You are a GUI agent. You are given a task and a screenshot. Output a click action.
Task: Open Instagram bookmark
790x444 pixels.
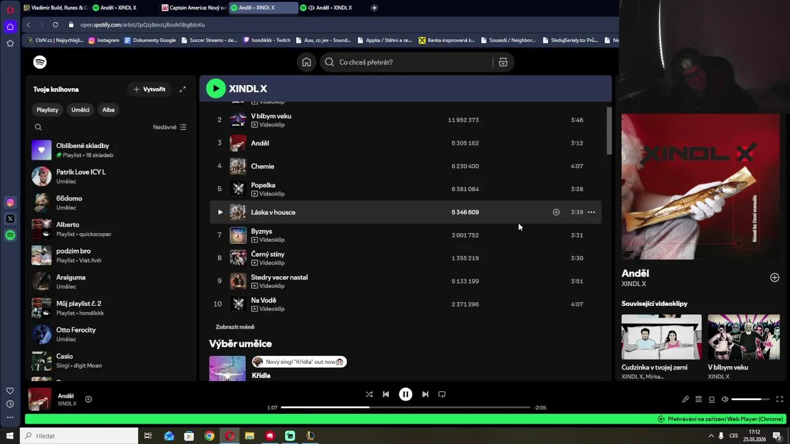pos(104,40)
